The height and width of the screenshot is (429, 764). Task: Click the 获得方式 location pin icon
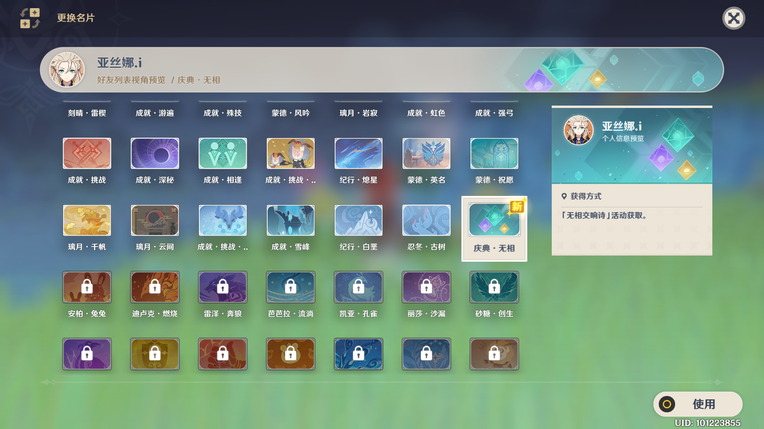click(564, 196)
